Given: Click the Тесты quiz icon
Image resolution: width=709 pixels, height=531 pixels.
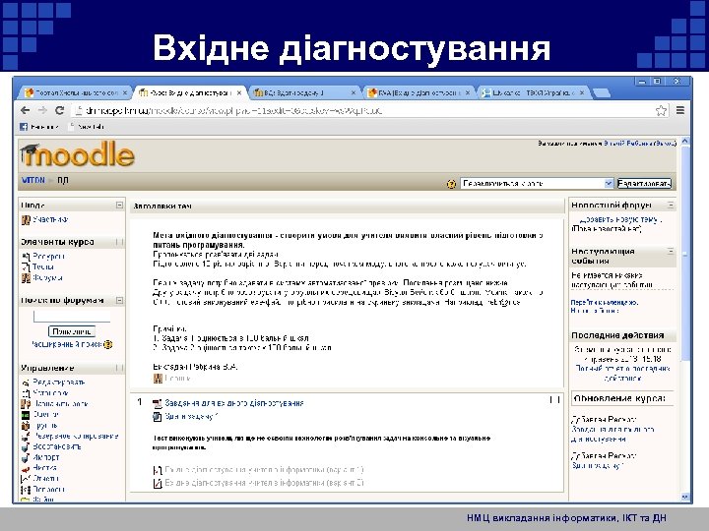Looking at the screenshot, I should click(26, 267).
